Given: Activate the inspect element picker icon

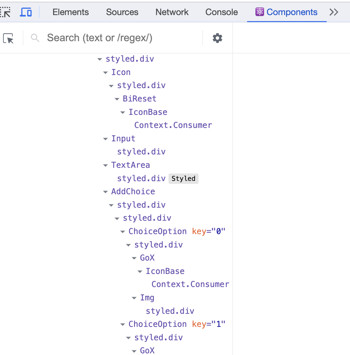Looking at the screenshot, I should tap(5, 12).
